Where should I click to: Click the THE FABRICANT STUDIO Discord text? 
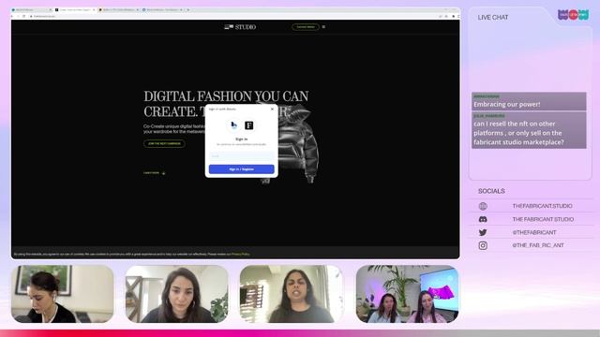coord(543,219)
